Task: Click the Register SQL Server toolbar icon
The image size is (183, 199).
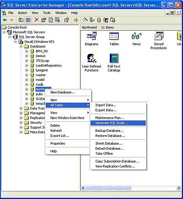Action: click(x=92, y=20)
